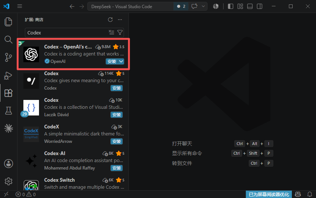Viewport: 316px width, 198px height.
Task: Click the curly braces extension pack icon
Action: [x=31, y=108]
